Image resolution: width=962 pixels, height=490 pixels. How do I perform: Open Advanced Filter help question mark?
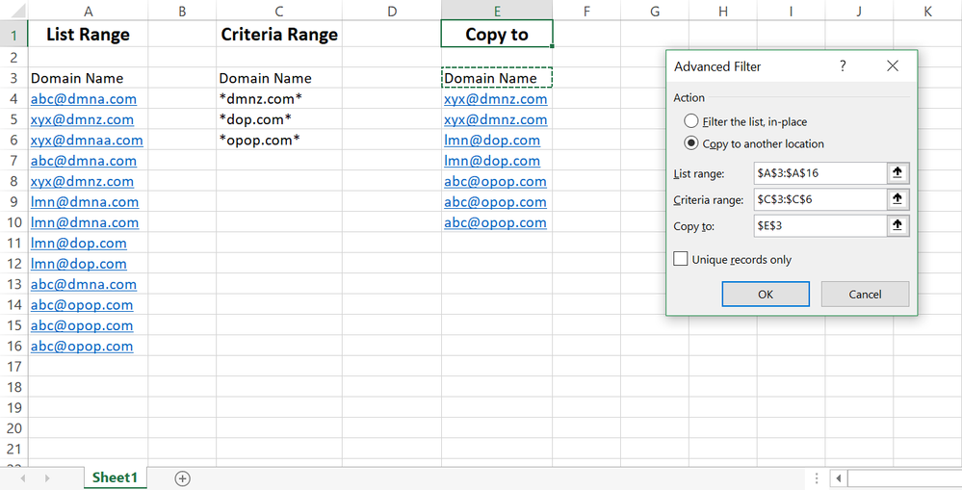click(843, 65)
